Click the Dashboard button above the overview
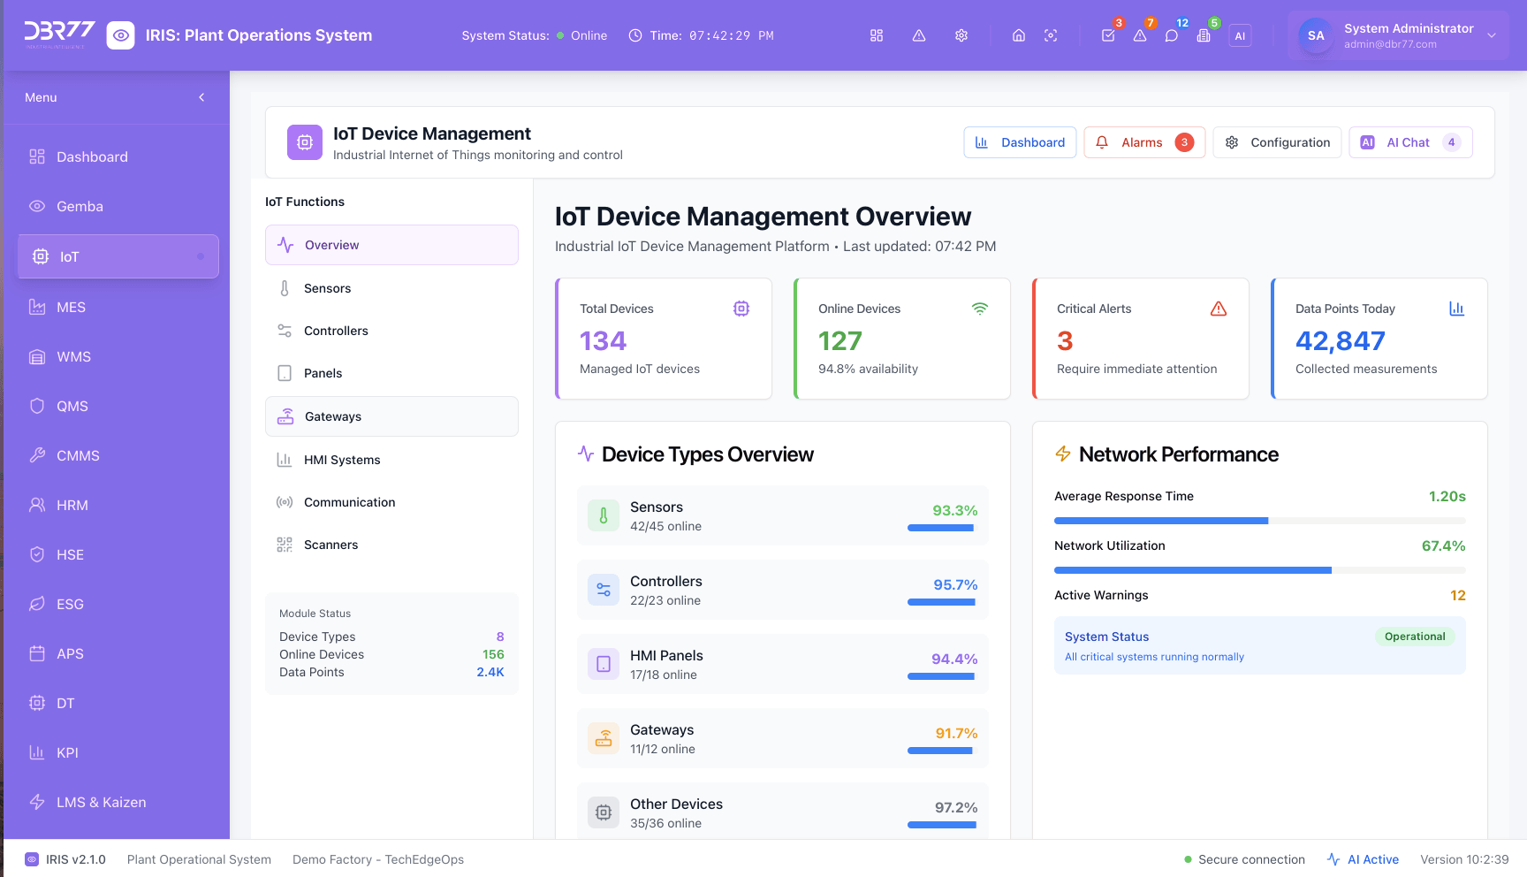The height and width of the screenshot is (877, 1527). tap(1020, 141)
